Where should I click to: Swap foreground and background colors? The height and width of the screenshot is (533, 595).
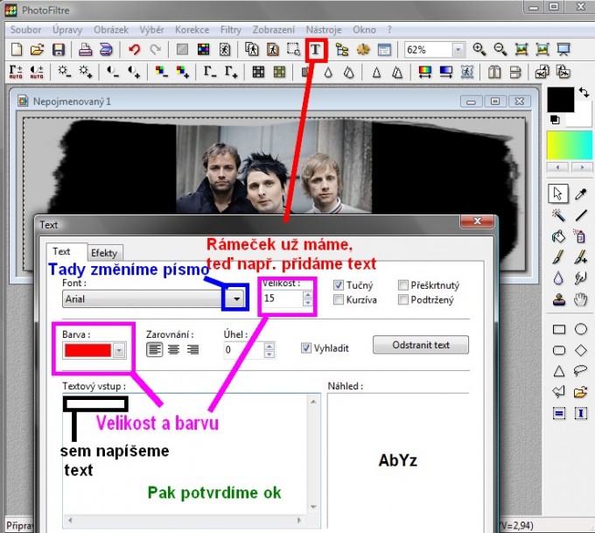[x=584, y=92]
